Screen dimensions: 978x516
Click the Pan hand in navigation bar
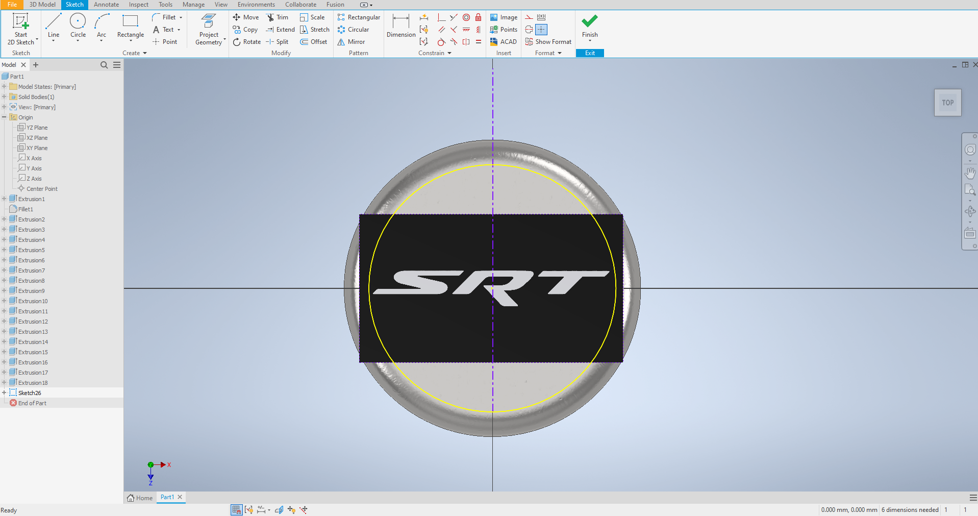tap(970, 173)
